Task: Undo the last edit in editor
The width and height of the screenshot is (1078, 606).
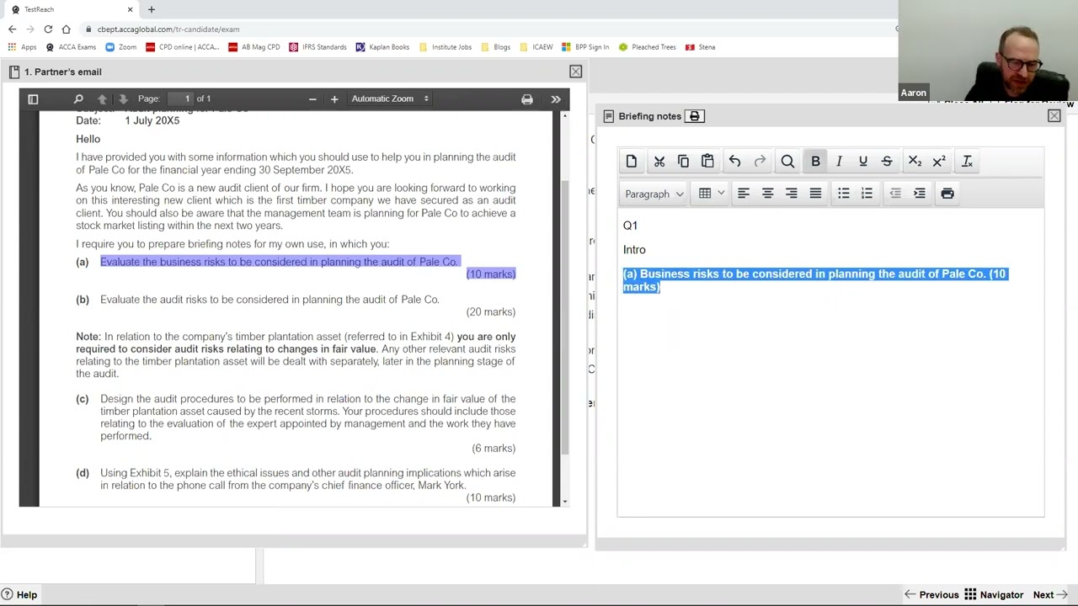Action: coord(734,162)
